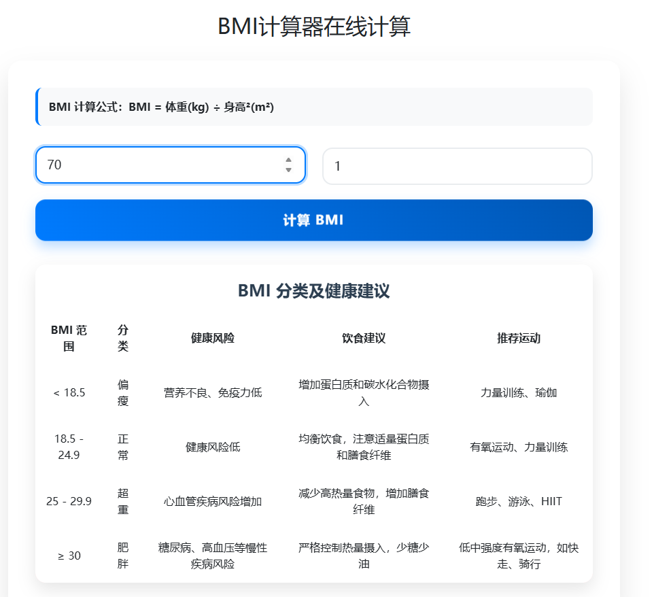This screenshot has width=654, height=597.
Task: Click the 健康风险 column header
Action: coord(213,338)
